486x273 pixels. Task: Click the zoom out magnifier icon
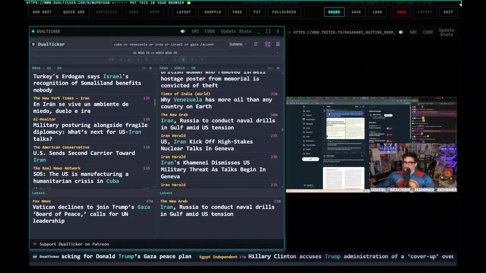tap(121, 60)
